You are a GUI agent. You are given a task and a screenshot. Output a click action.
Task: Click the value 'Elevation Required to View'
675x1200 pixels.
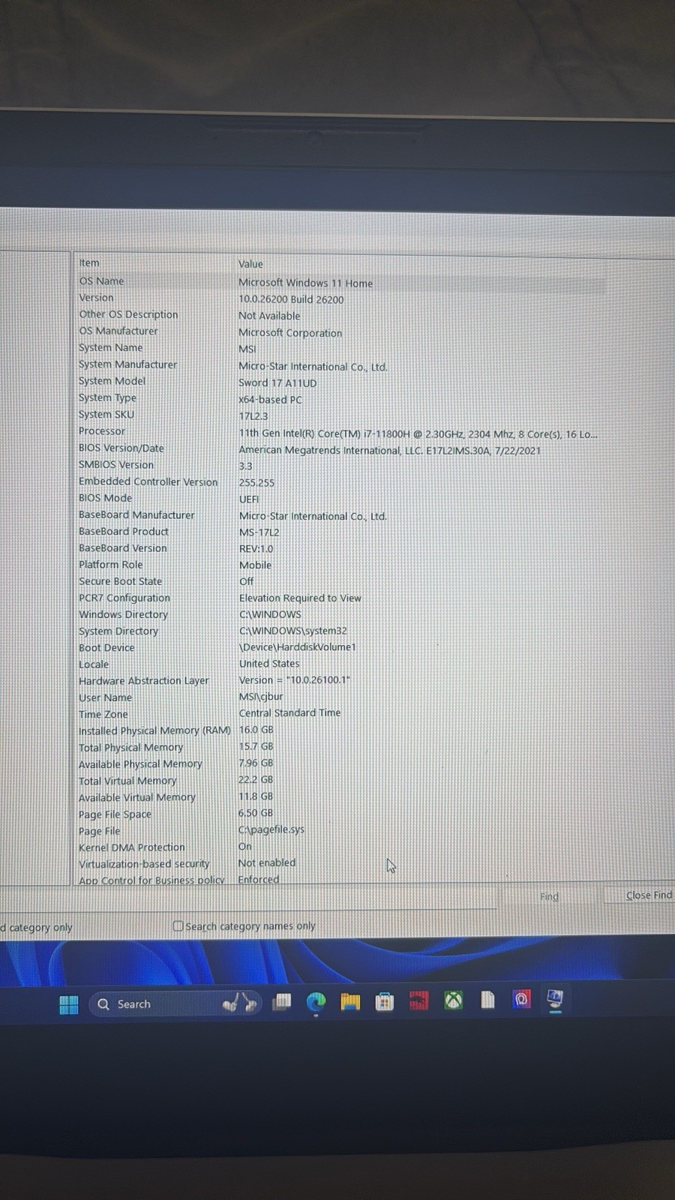pyautogui.click(x=300, y=598)
